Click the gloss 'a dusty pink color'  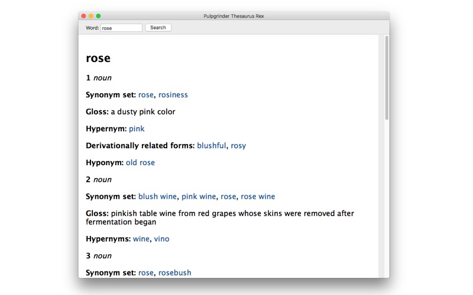(143, 112)
